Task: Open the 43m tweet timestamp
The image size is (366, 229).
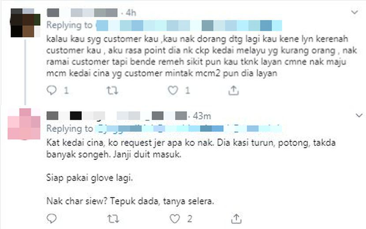Action: pos(202,116)
